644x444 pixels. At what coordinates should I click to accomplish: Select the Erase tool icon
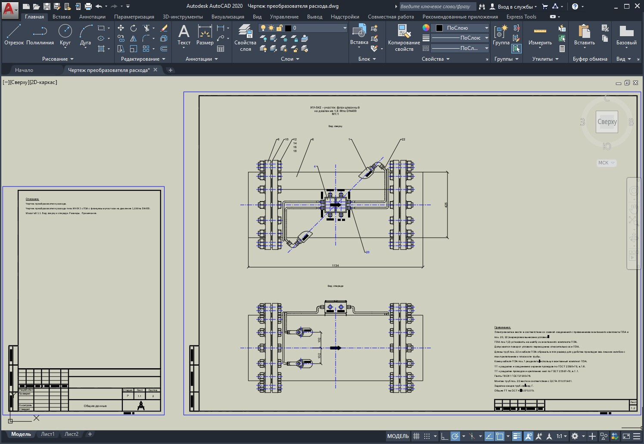(x=164, y=28)
